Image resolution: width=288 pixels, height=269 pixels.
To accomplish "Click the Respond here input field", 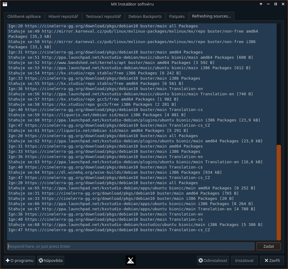I will [131, 246].
